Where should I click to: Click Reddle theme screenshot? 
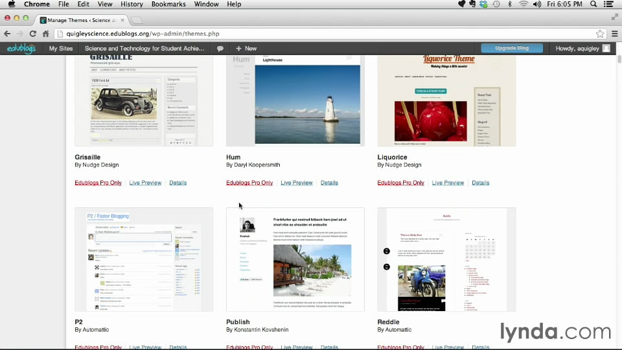[446, 259]
